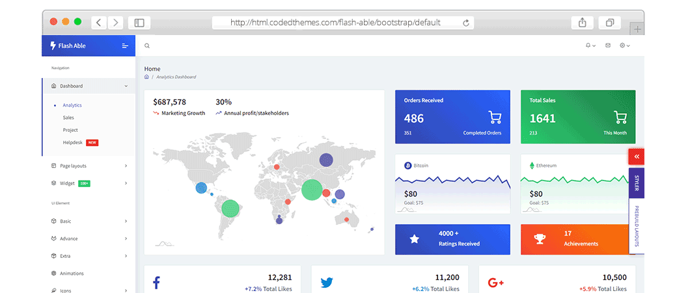Image resolution: width=690 pixels, height=293 pixels.
Task: Click the home icon in breadcrumb
Action: click(147, 77)
